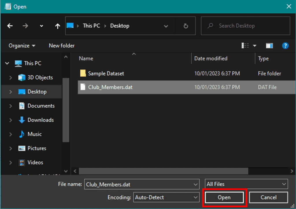Click the forward navigation arrow
Image resolution: width=296 pixels, height=209 pixels.
[25, 26]
